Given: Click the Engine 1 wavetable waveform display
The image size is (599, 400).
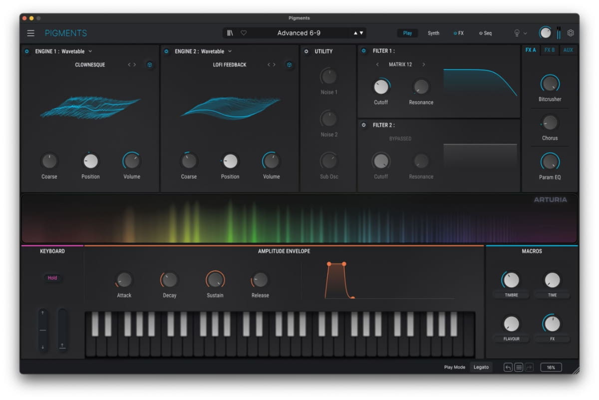Looking at the screenshot, I should pos(90,108).
